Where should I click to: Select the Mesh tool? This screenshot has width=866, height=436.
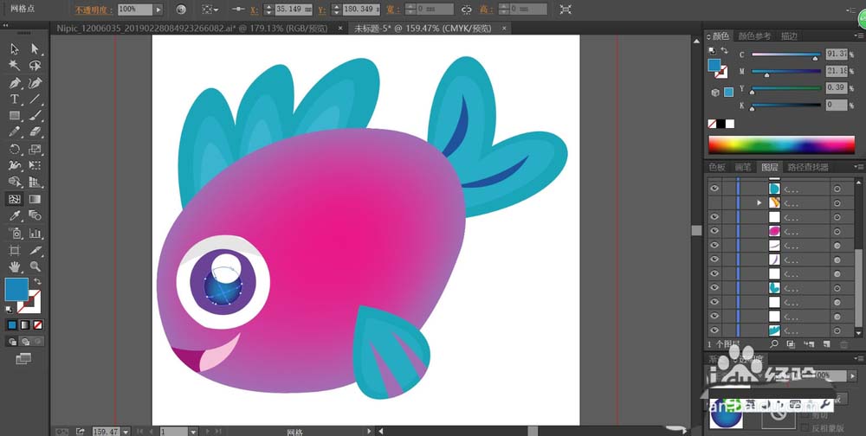pos(15,199)
